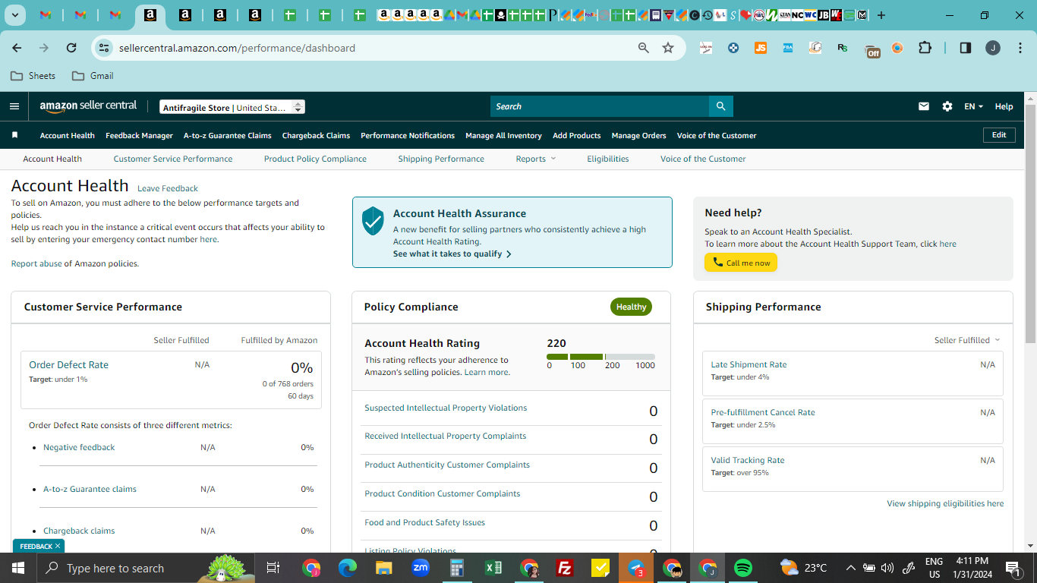Click the Report abuse link
The height and width of the screenshot is (583, 1037).
tap(36, 263)
